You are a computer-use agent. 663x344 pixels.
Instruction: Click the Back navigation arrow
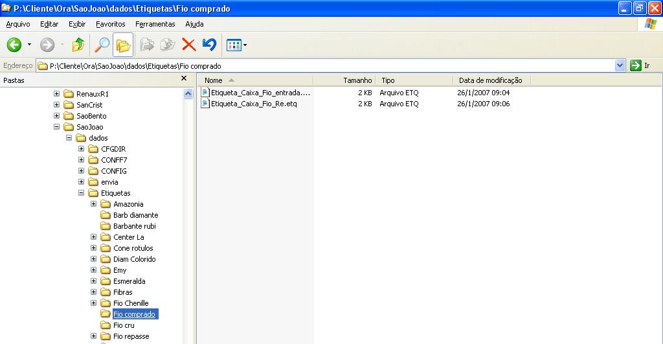pos(14,45)
